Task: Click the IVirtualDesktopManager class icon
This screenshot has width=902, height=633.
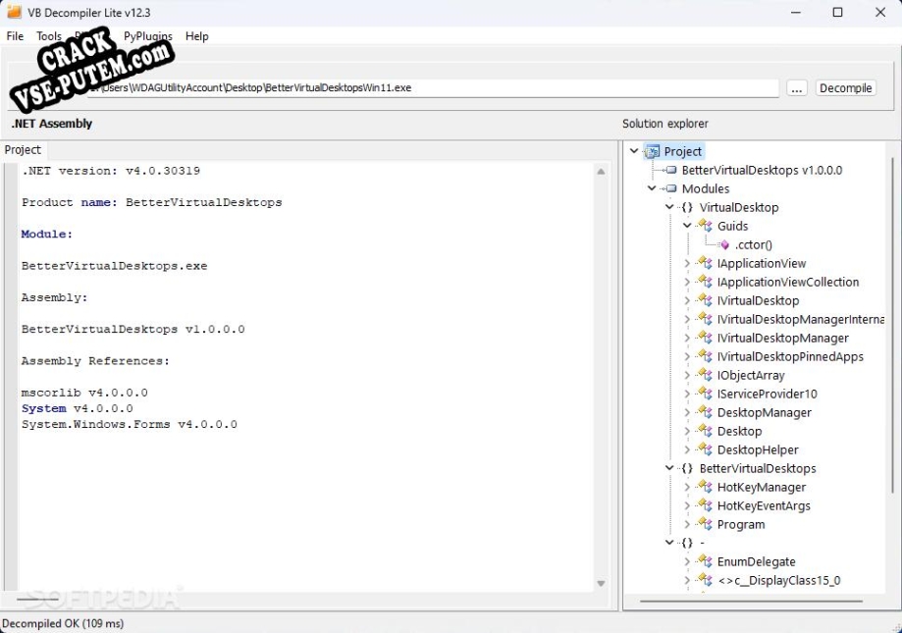Action: pos(706,338)
